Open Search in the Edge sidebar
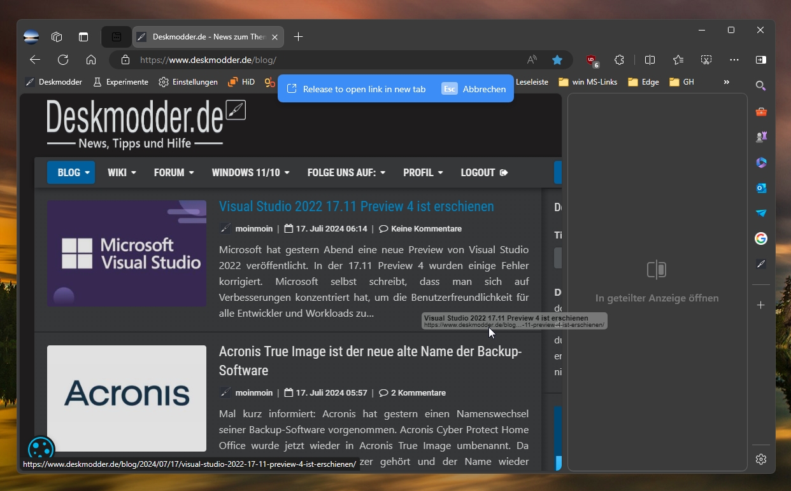 pyautogui.click(x=761, y=86)
